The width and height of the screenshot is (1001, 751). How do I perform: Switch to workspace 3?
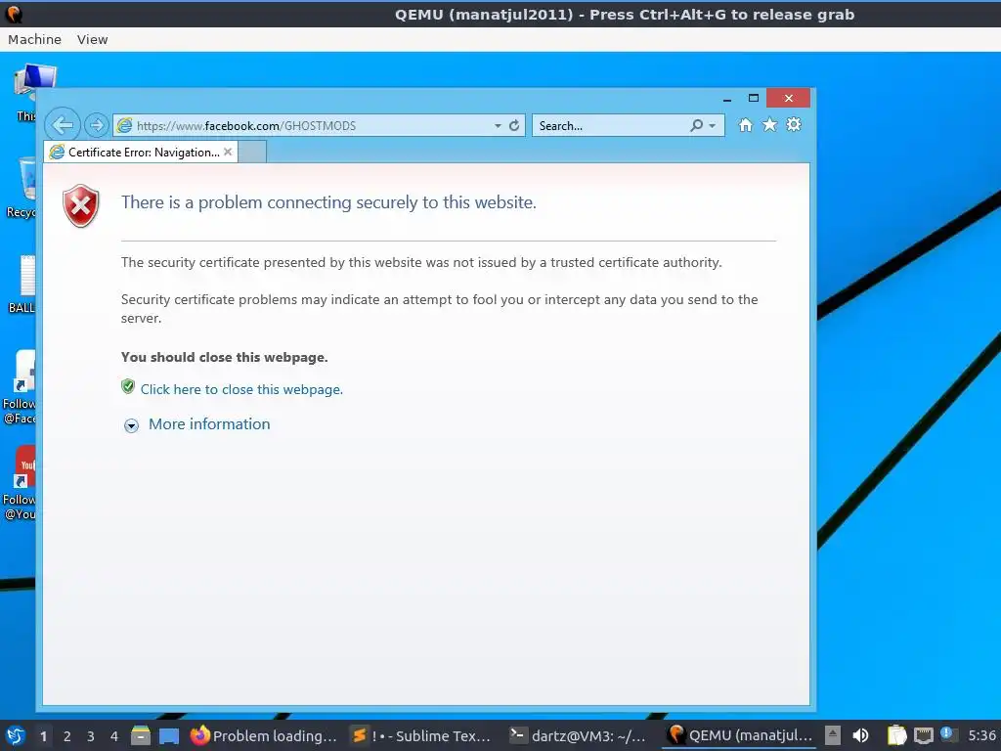point(91,736)
